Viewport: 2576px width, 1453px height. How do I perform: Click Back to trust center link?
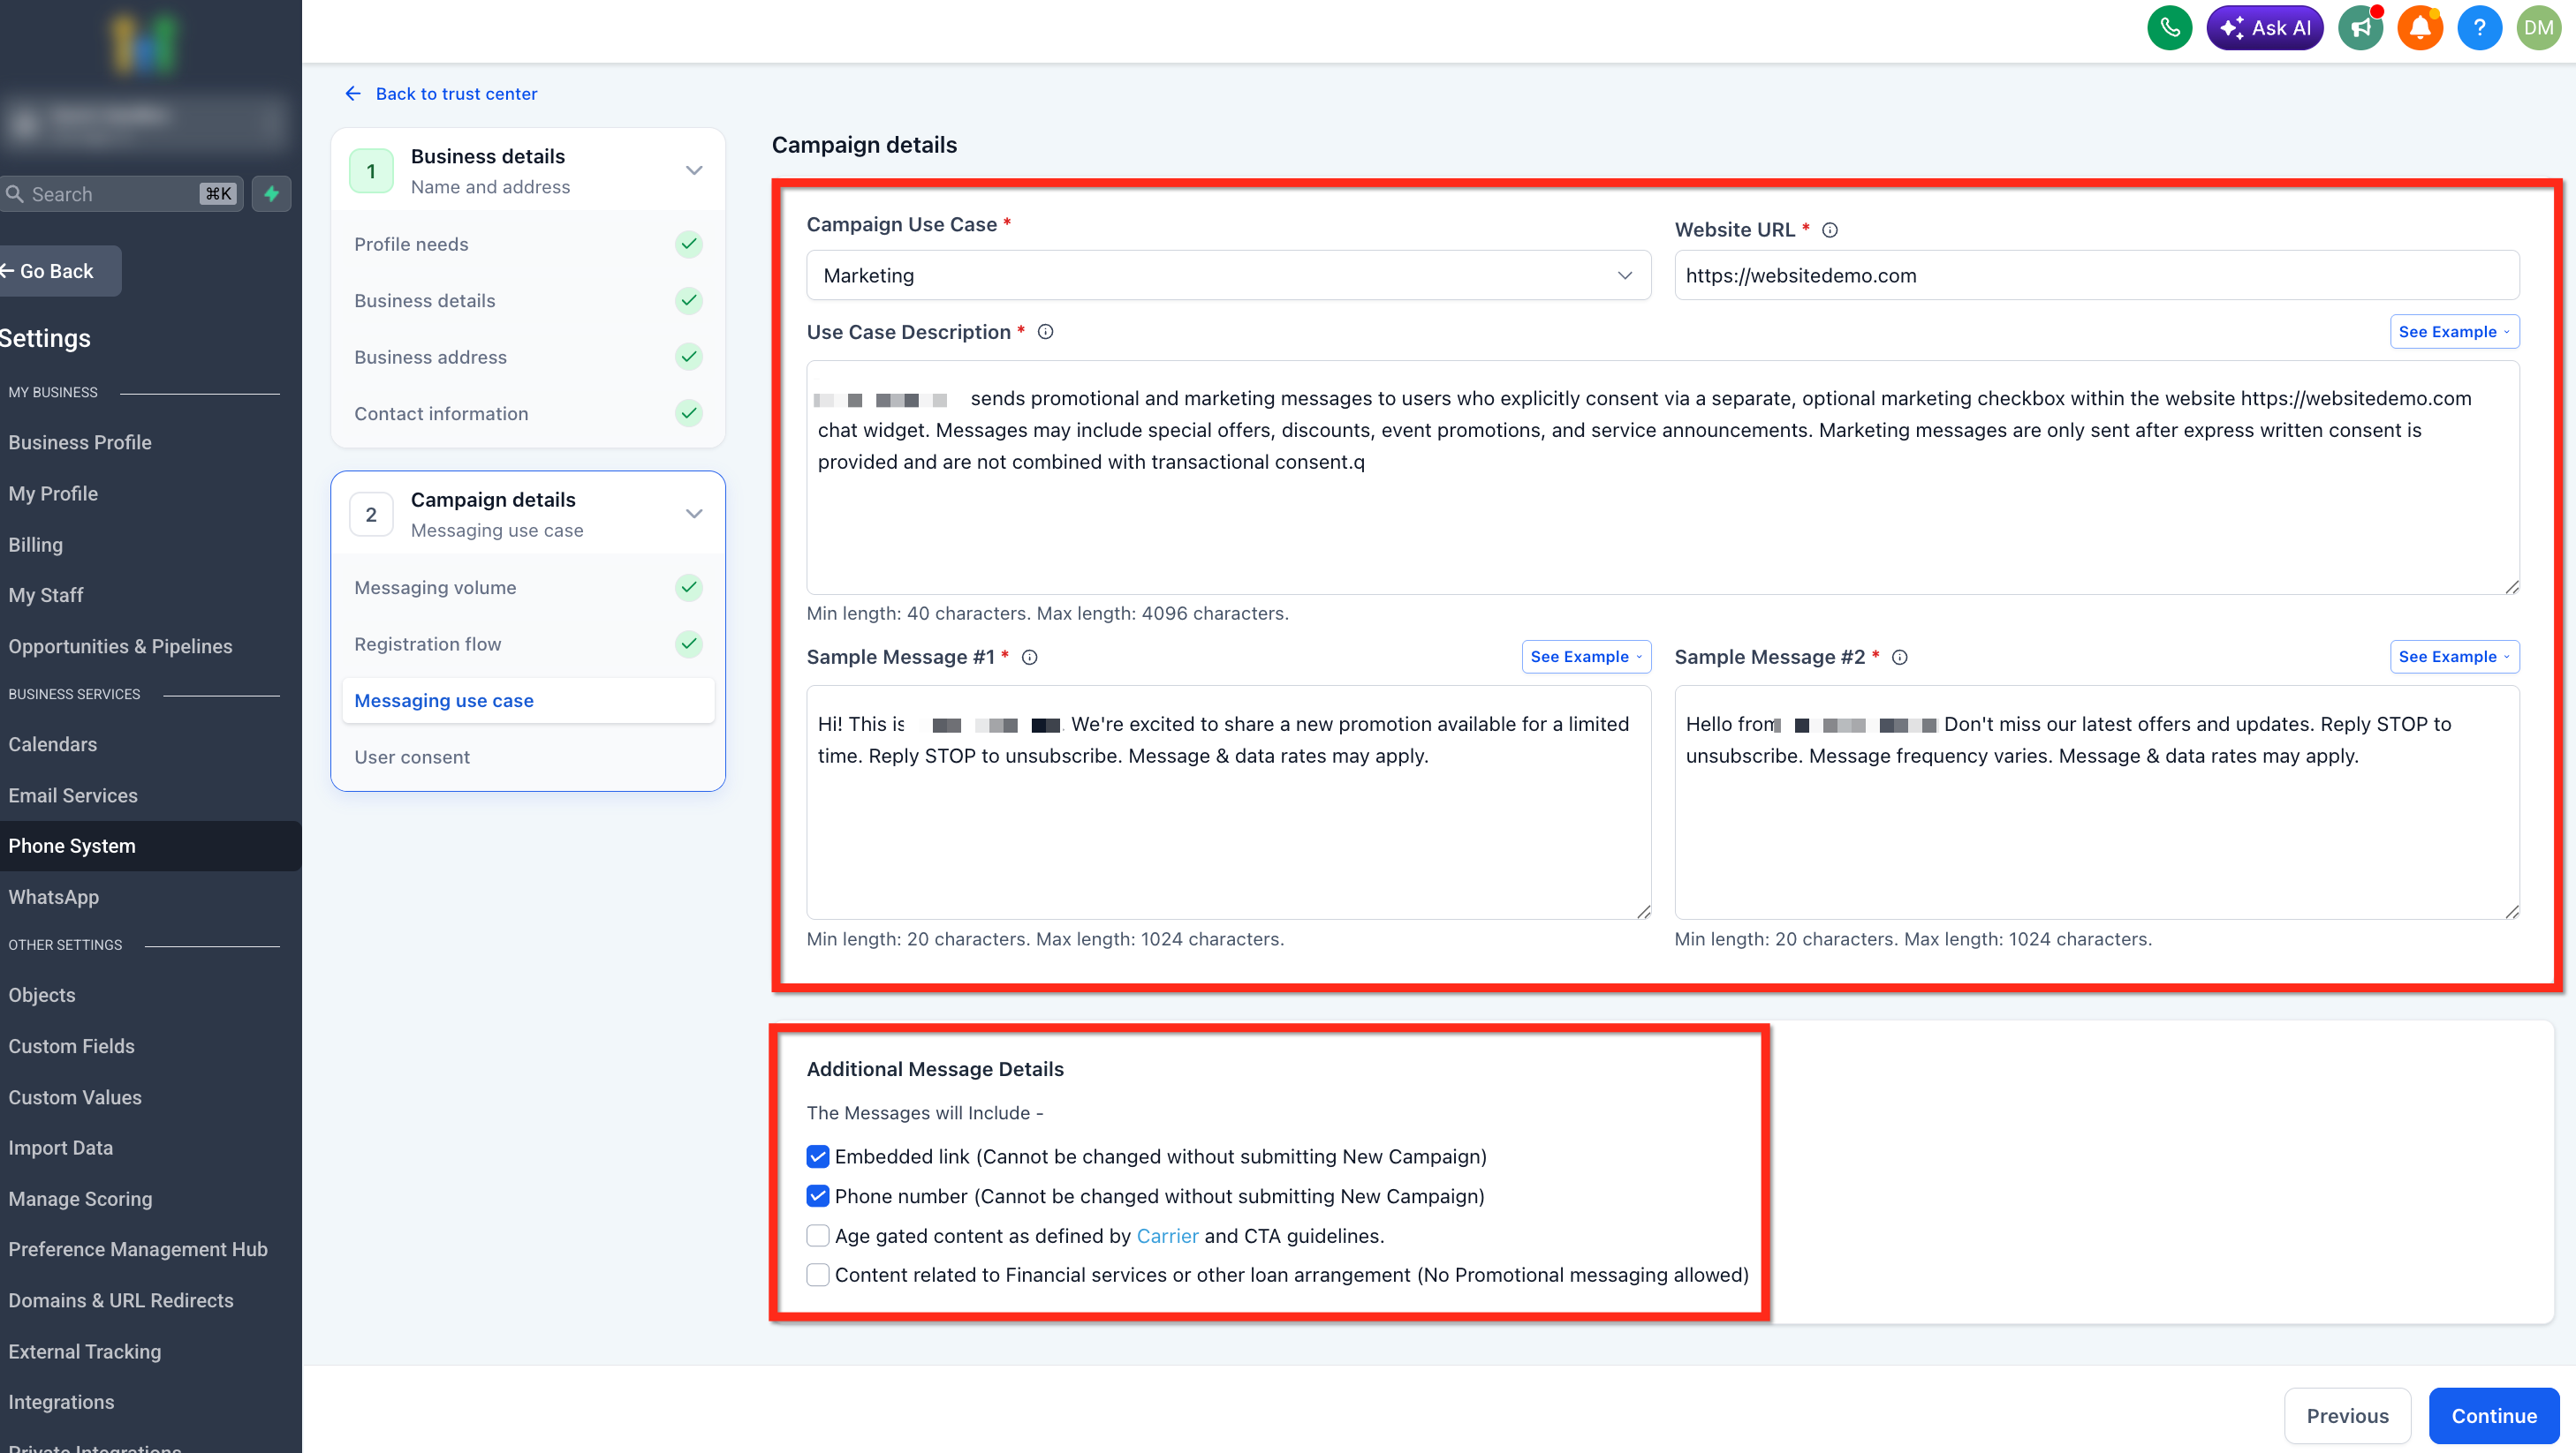tap(456, 93)
